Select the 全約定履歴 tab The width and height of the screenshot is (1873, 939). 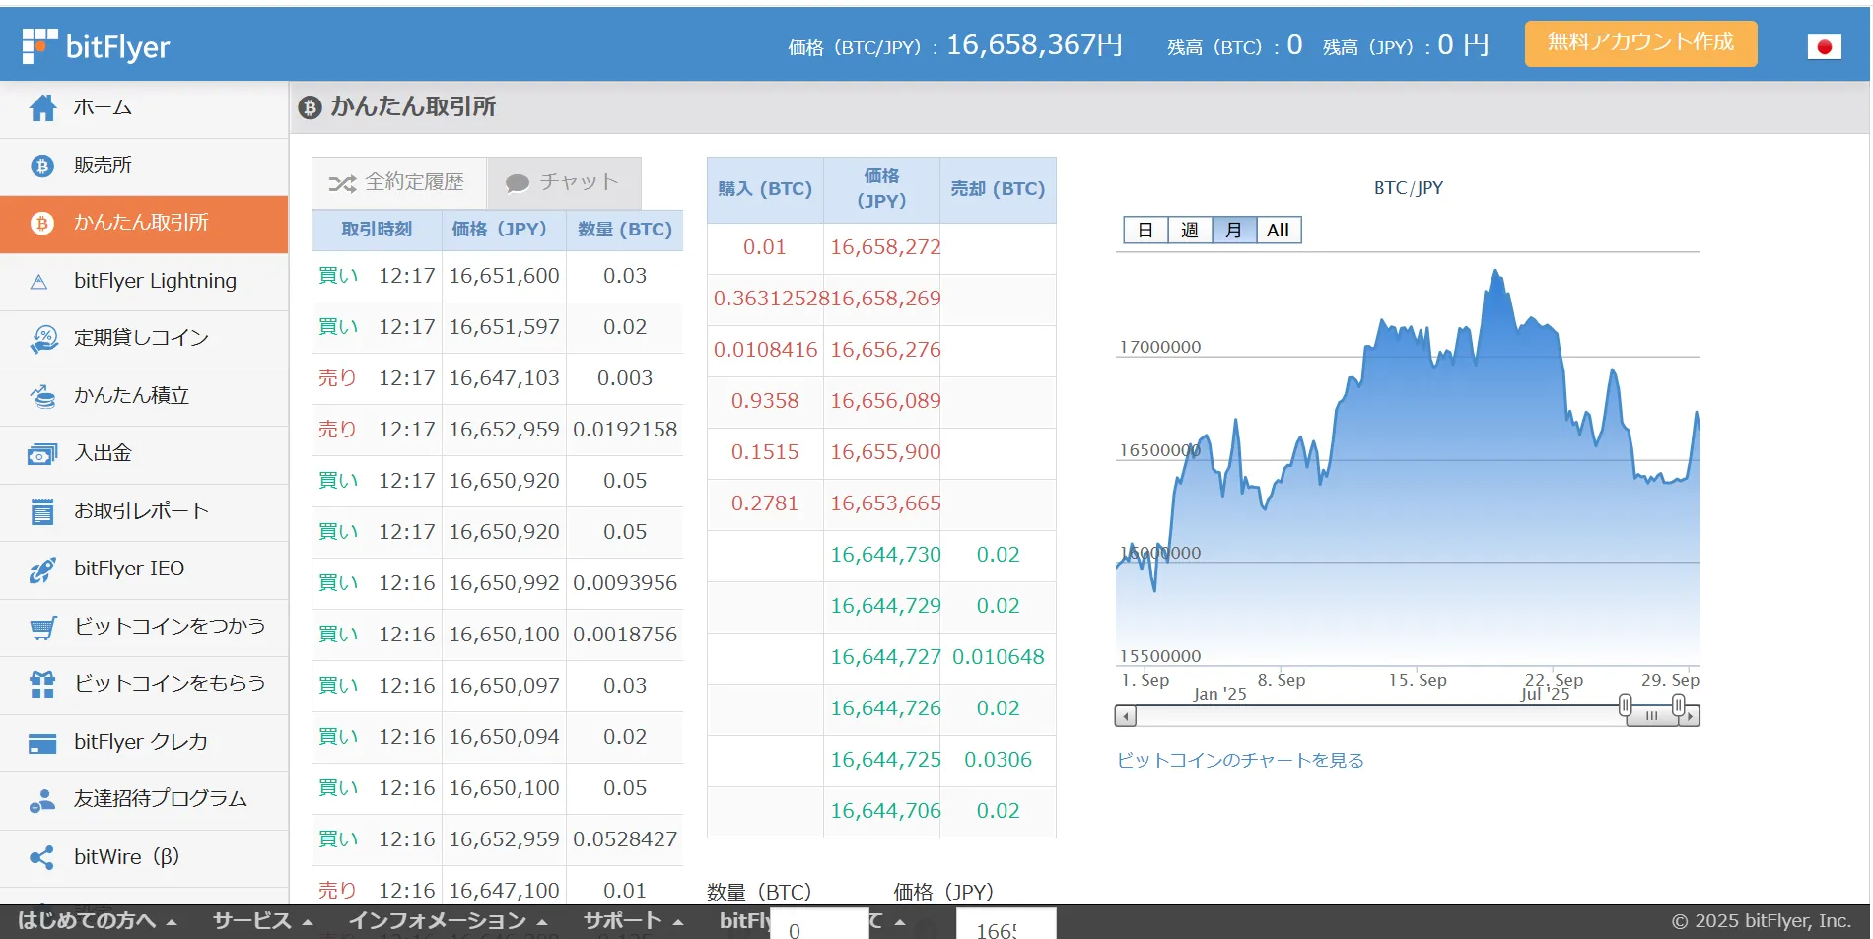click(398, 182)
